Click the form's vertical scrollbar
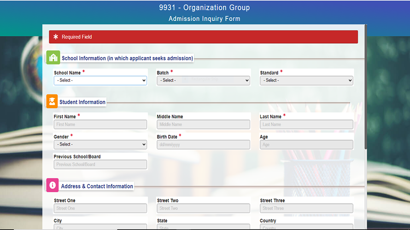Screen dimensions: 410x230 [366, 87]
